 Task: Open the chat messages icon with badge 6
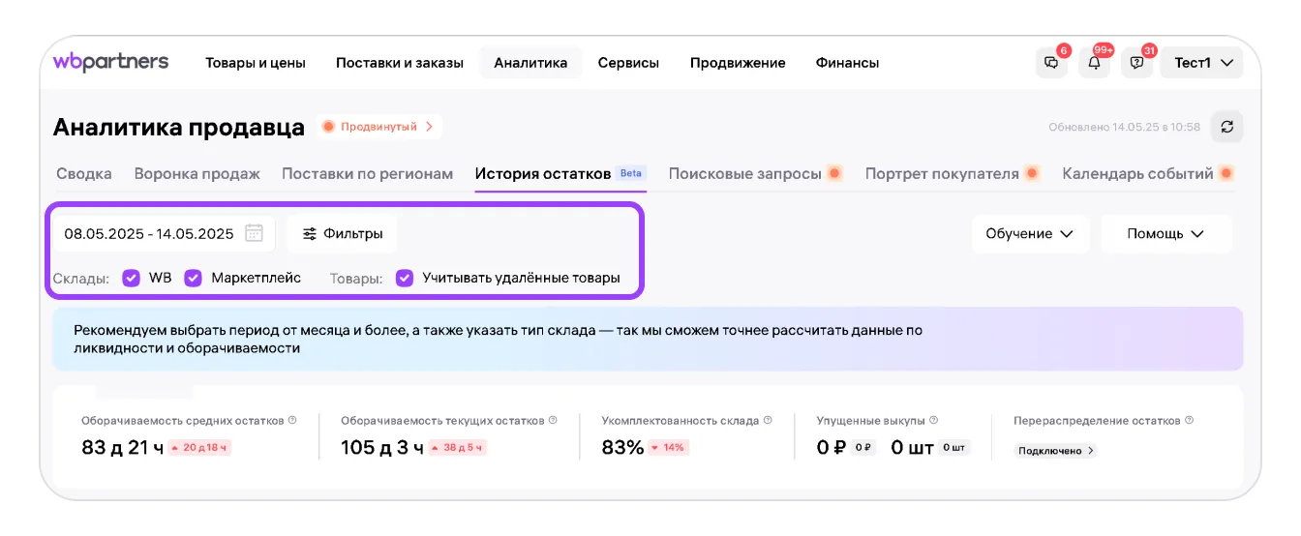[1050, 63]
